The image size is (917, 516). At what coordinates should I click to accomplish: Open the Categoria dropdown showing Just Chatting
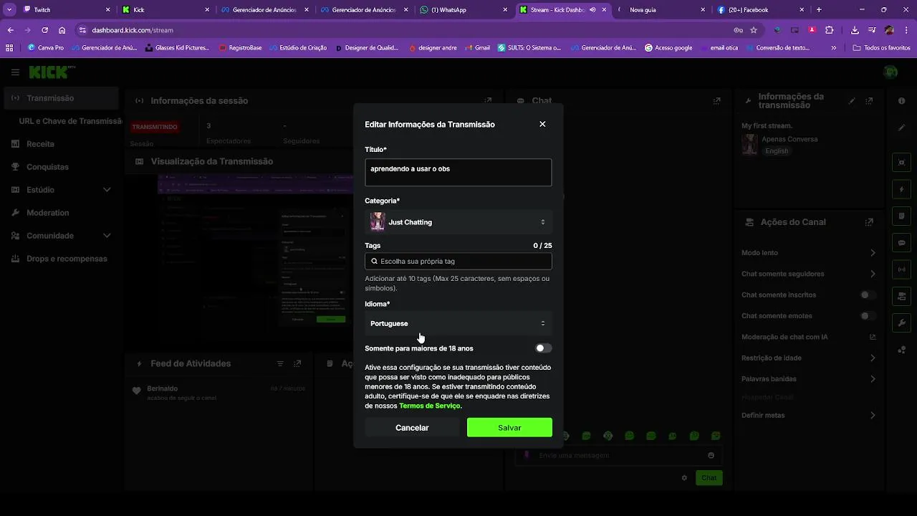tap(458, 222)
